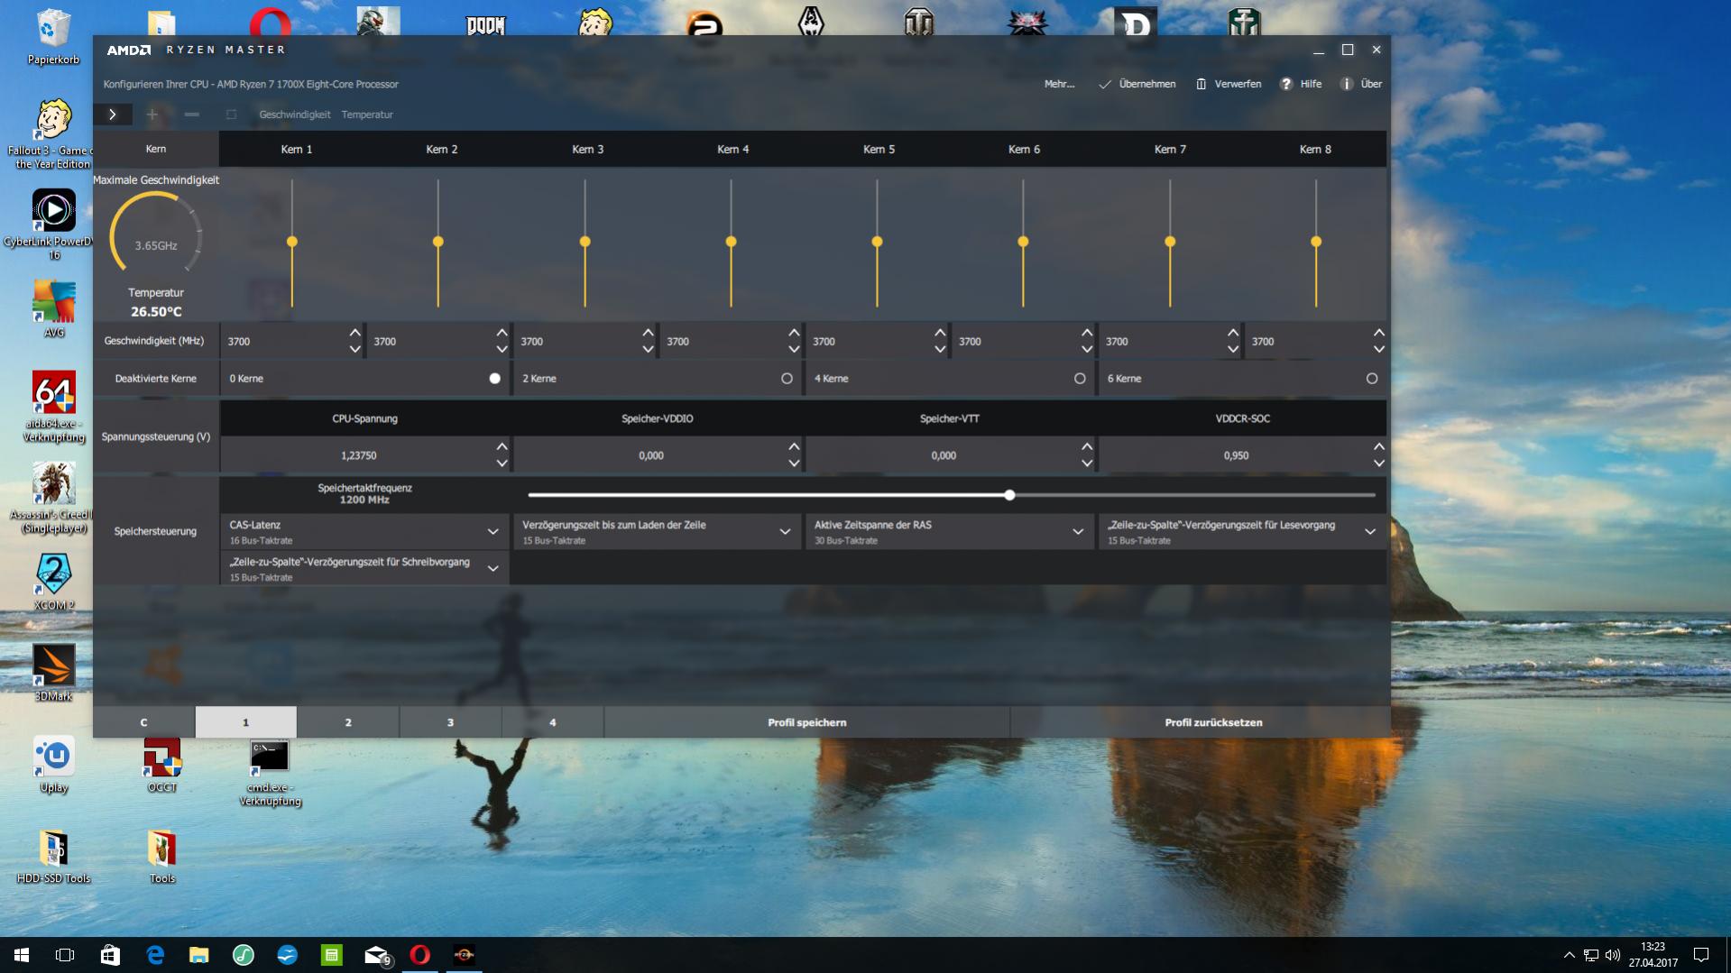Click the Kern 5 speed slider handle
Screen dimensions: 1731x973
(x=877, y=242)
